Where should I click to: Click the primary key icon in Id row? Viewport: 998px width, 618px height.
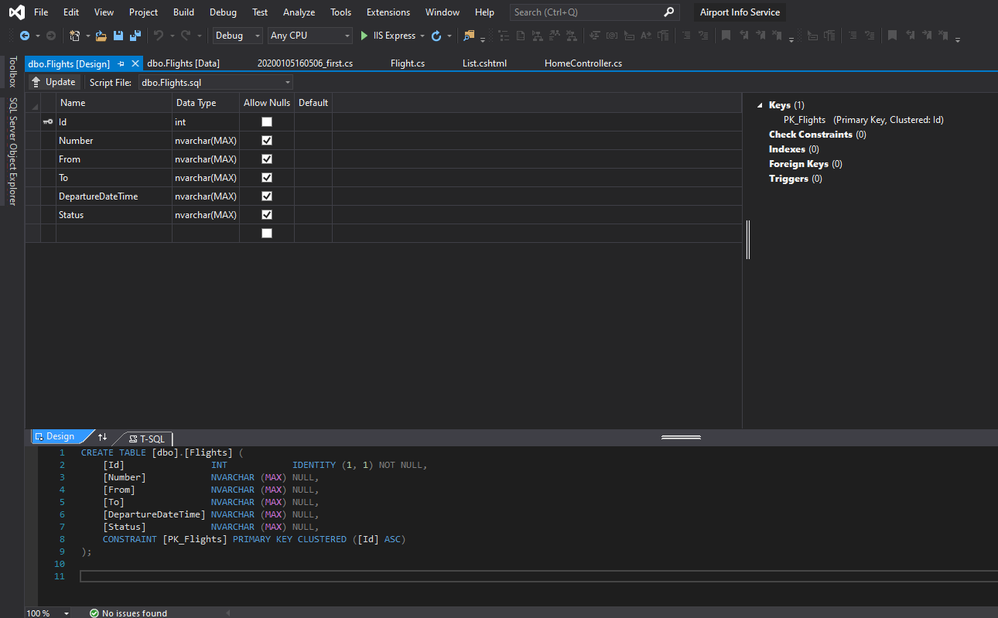48,122
